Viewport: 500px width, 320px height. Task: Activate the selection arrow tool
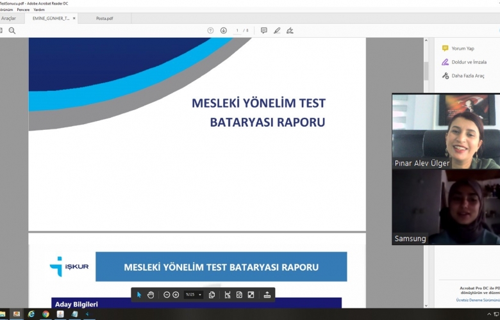[139, 295]
